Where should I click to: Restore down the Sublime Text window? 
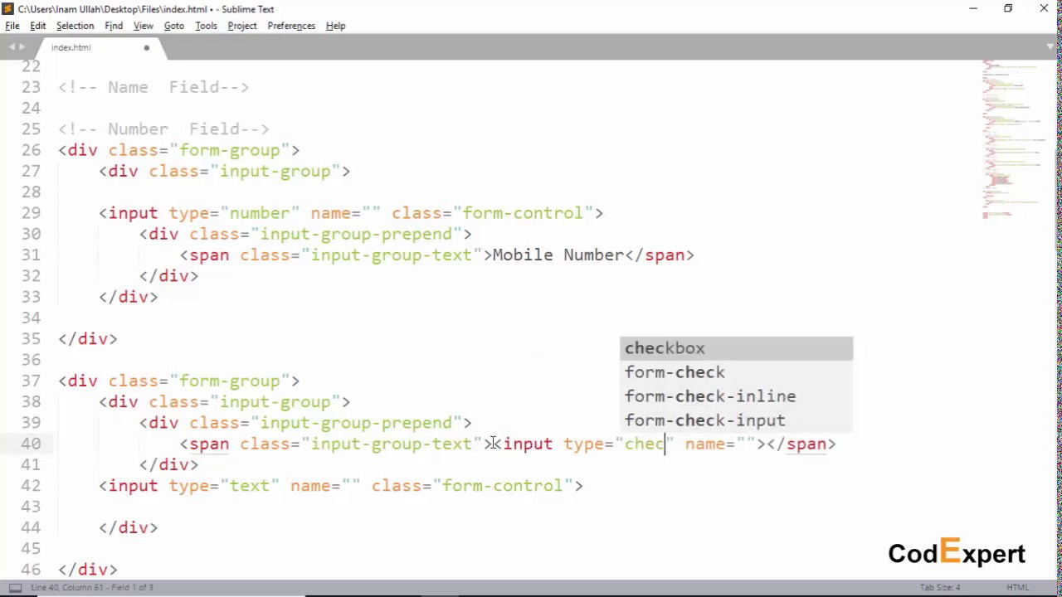[x=1008, y=8]
